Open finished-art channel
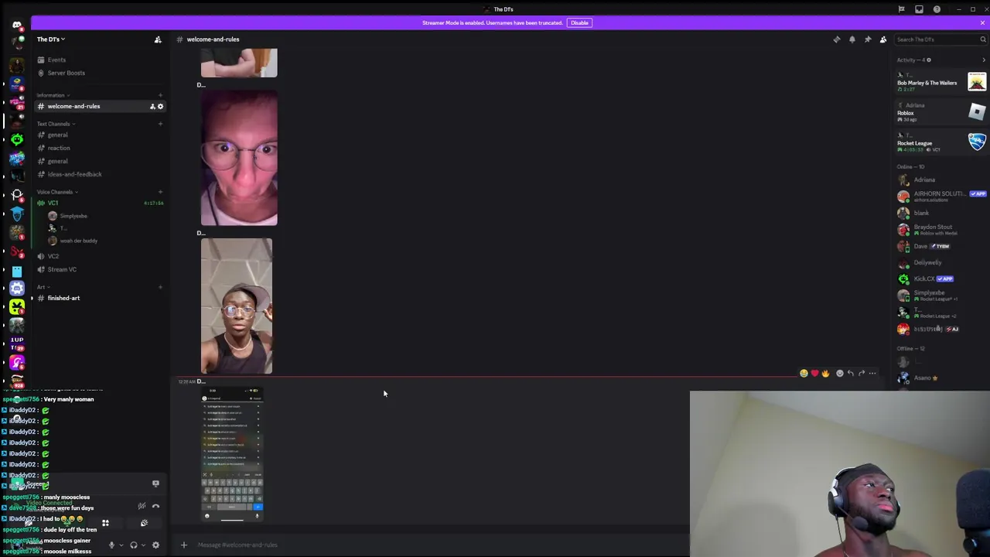 click(99, 298)
